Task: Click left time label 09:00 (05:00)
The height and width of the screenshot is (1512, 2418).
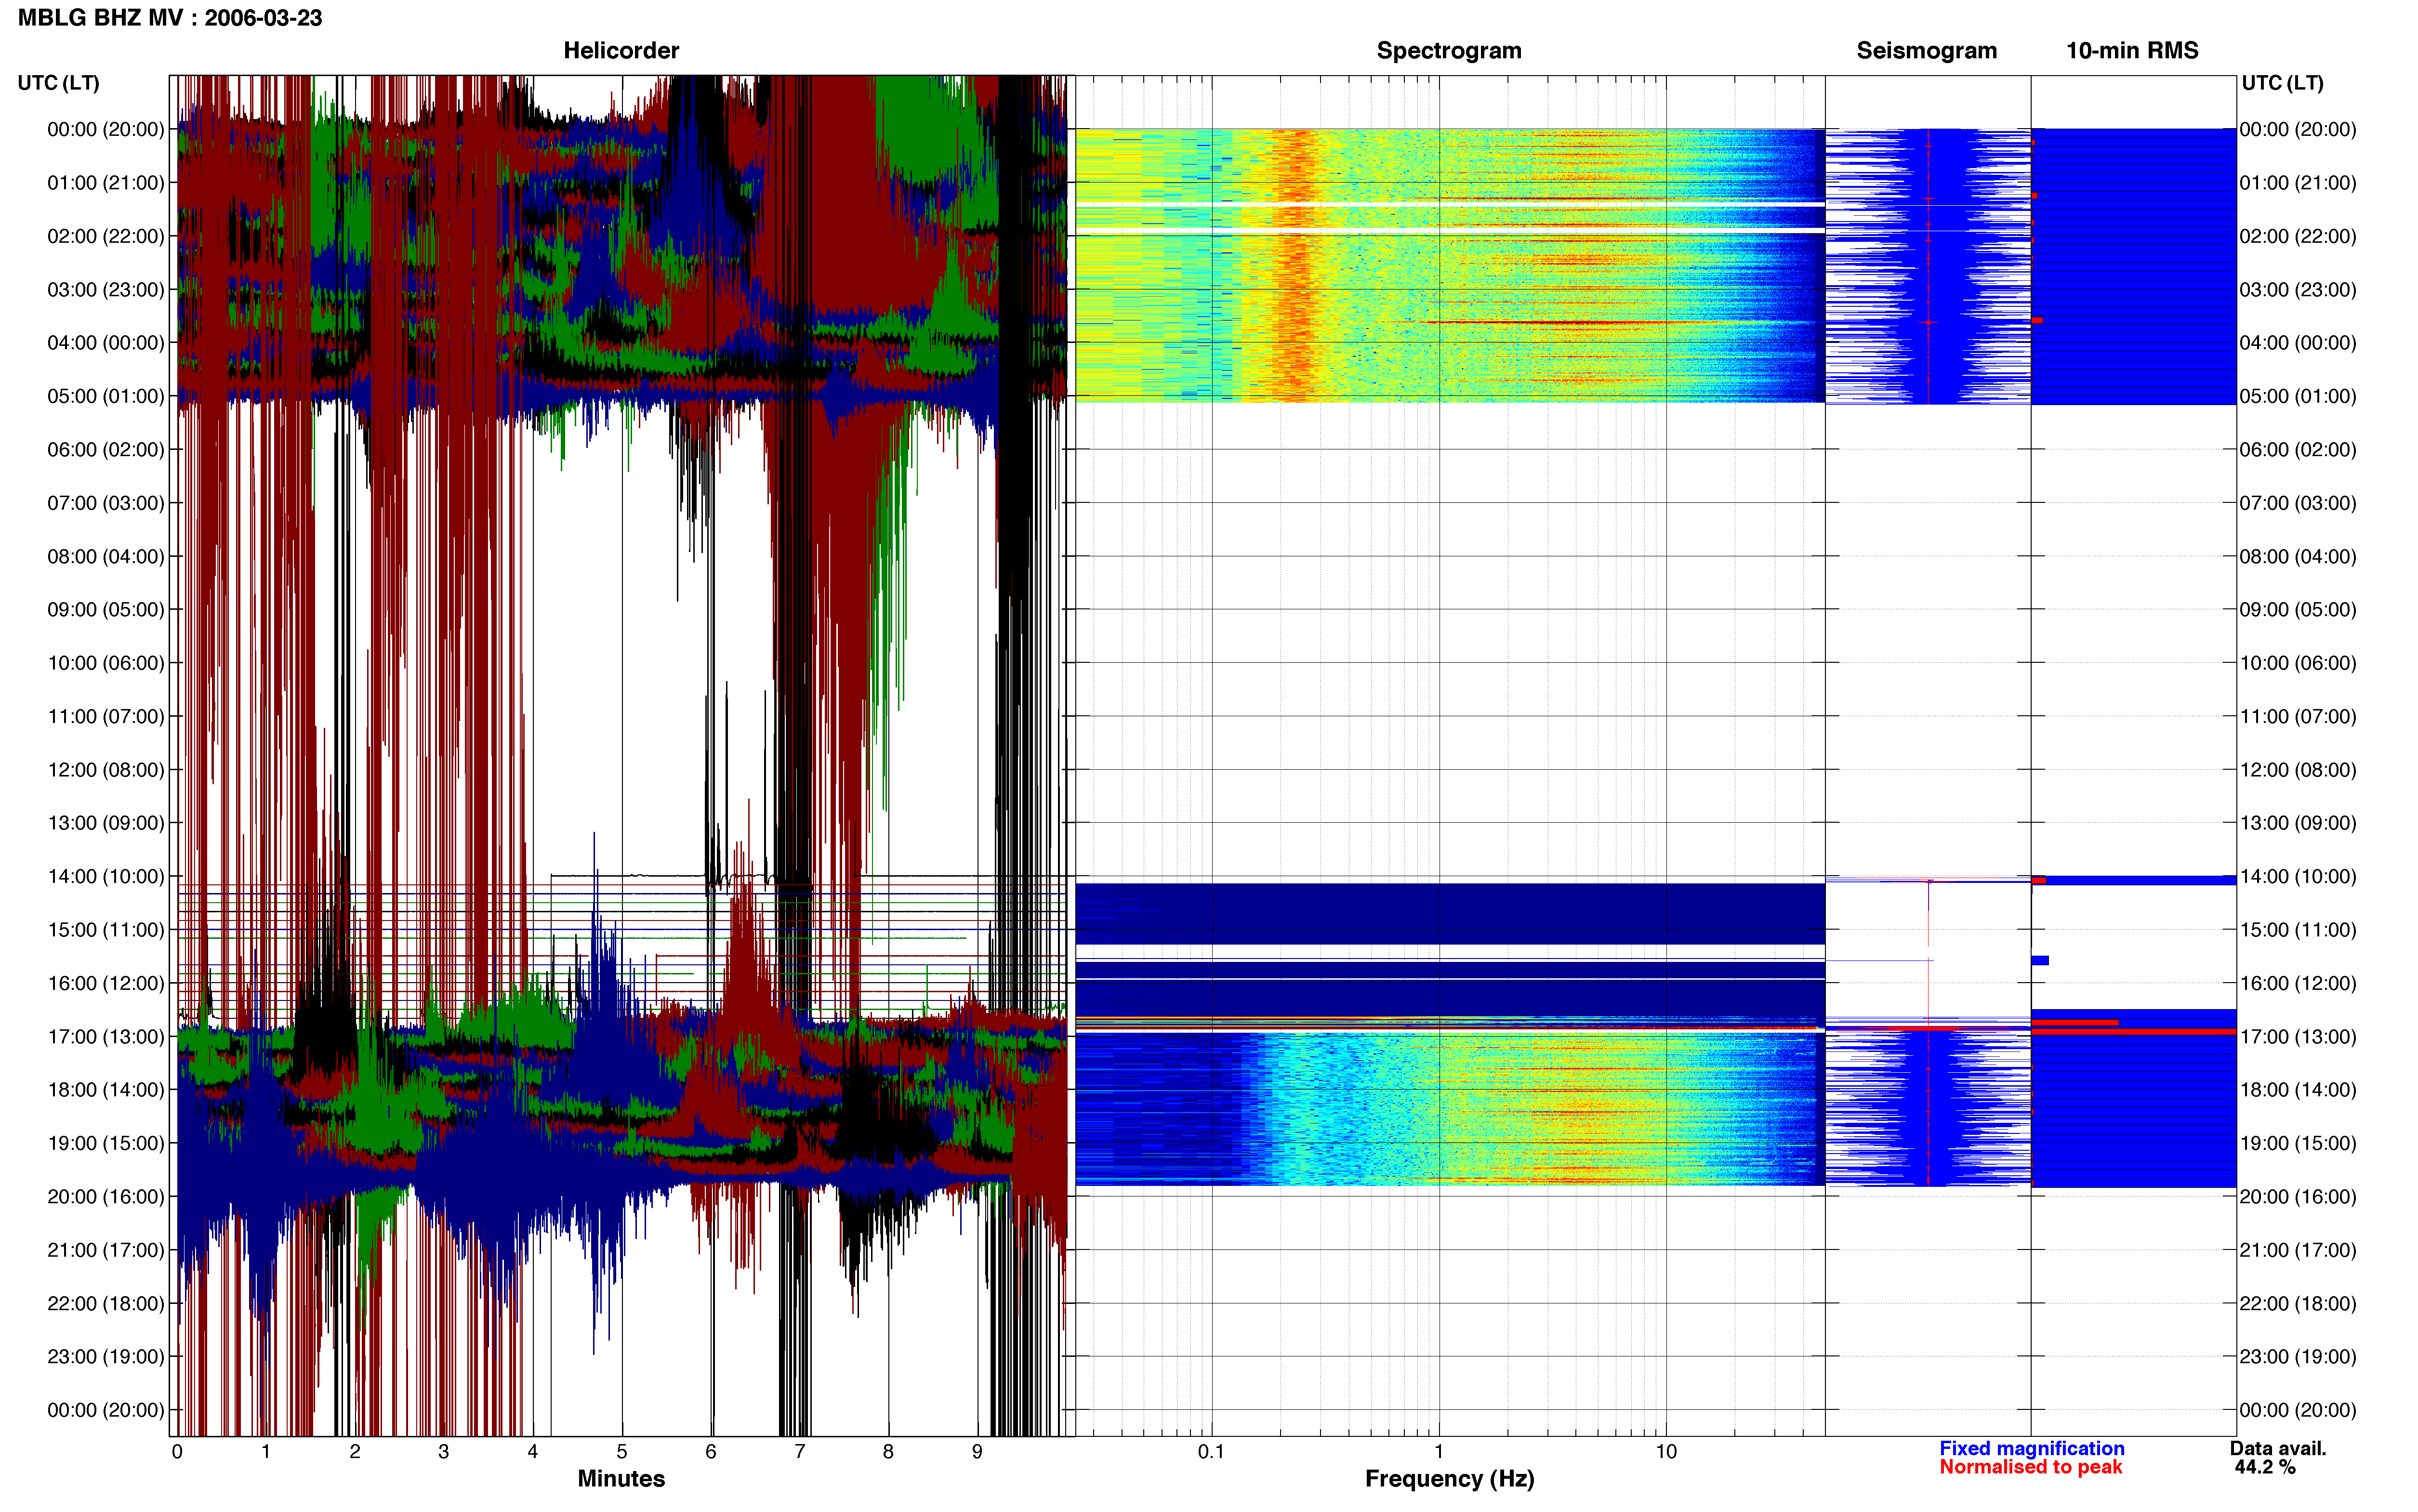Action: pyautogui.click(x=106, y=610)
